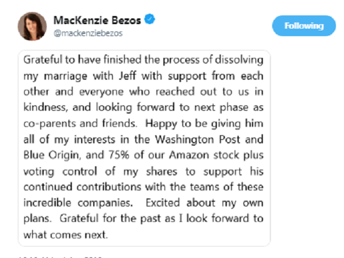The height and width of the screenshot is (258, 344).
Task: Click "incredible companies." in the tweet
Action: coord(78,203)
